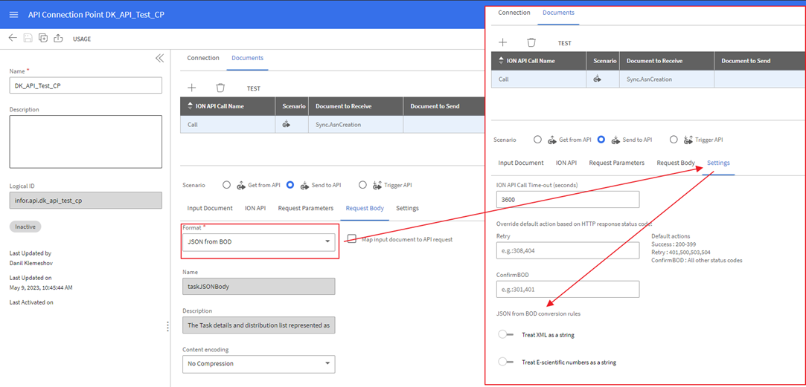The height and width of the screenshot is (387, 806).
Task: Open Content encoding dropdown No Compression
Action: pos(258,364)
